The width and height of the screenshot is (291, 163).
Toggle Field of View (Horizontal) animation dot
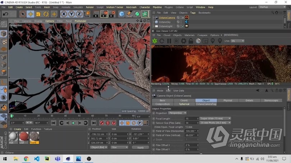pyautogui.click(x=153, y=131)
